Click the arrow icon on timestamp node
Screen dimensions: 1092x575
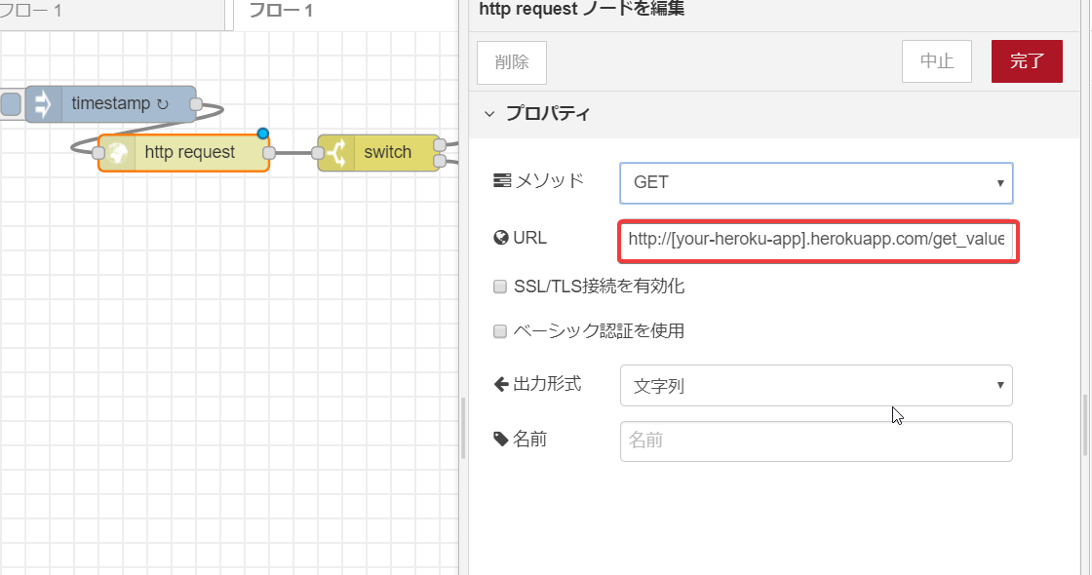43,104
